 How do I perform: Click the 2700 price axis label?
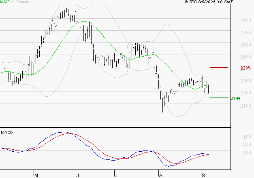[x=245, y=33]
